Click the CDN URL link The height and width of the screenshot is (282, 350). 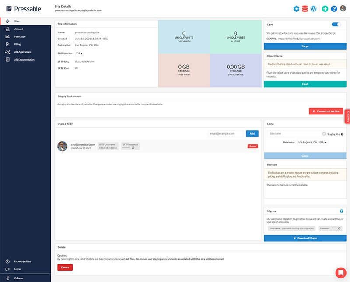coord(299,39)
